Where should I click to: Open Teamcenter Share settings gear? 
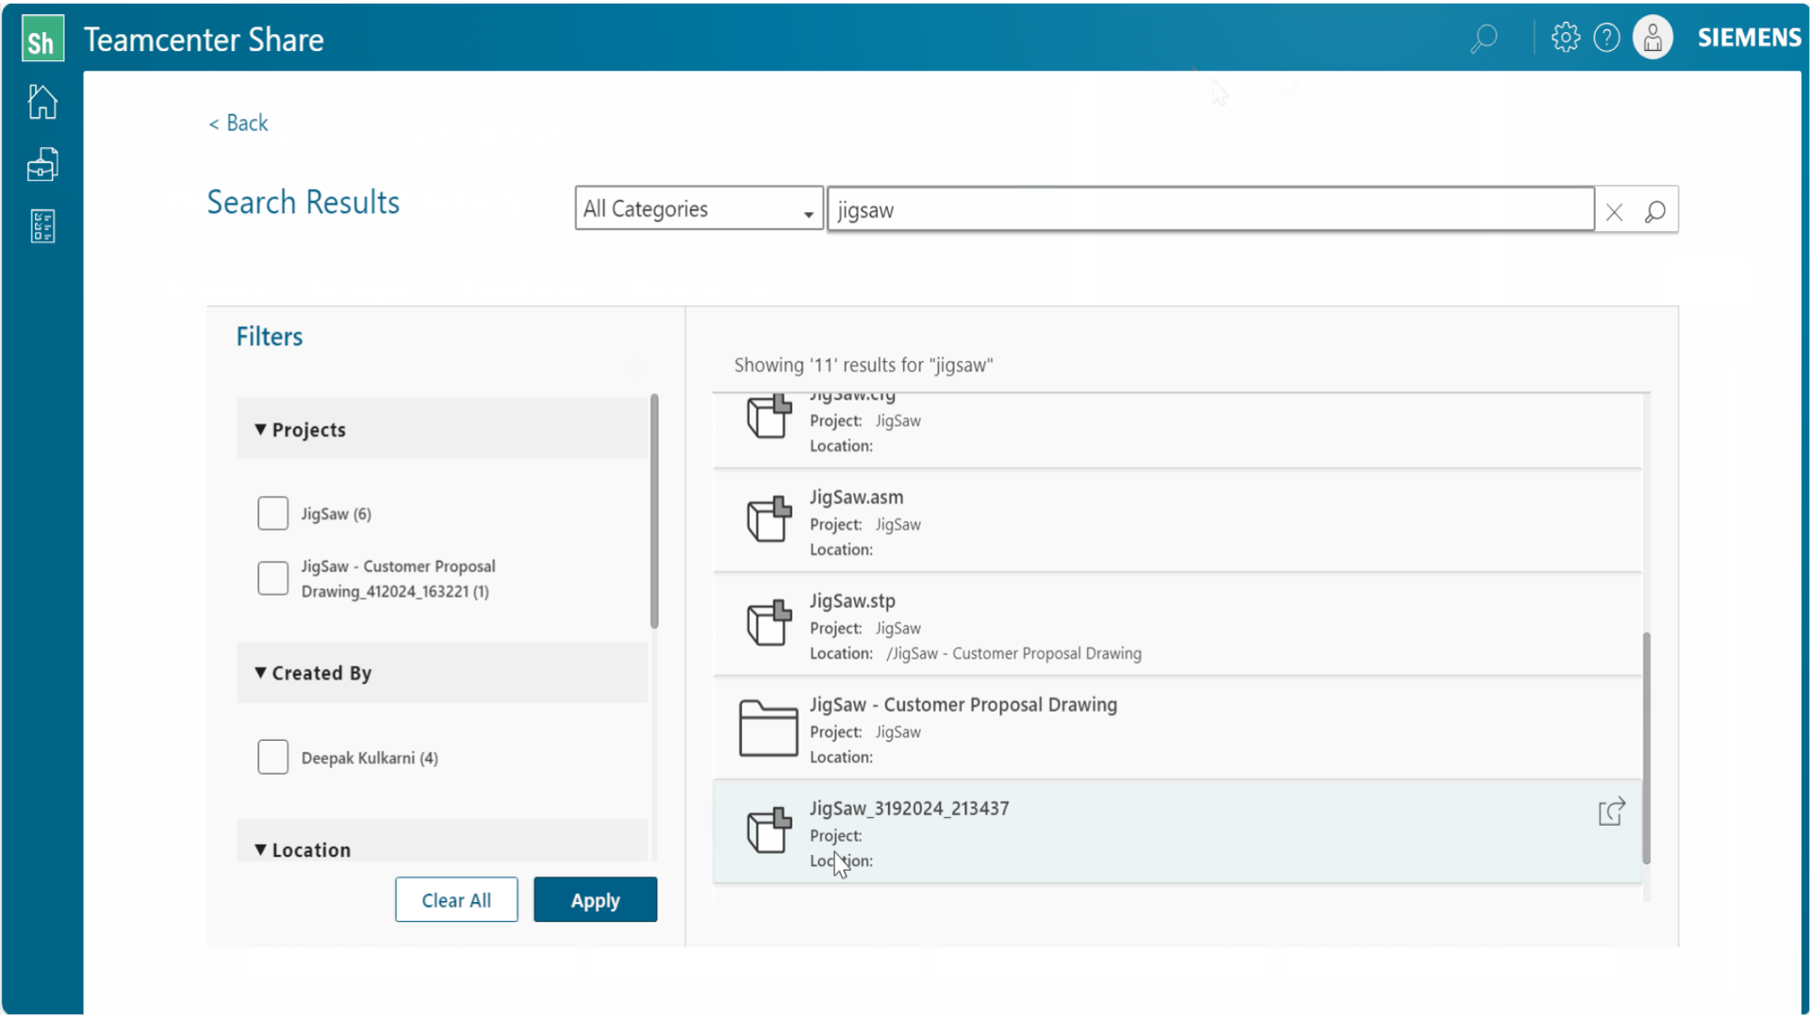coord(1565,37)
